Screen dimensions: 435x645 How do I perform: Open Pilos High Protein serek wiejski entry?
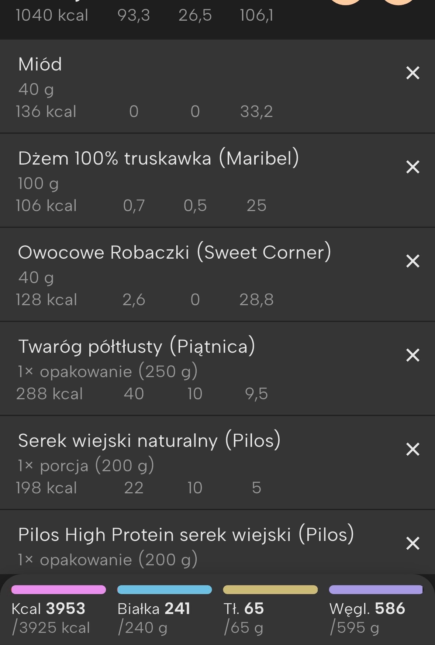[x=186, y=535]
